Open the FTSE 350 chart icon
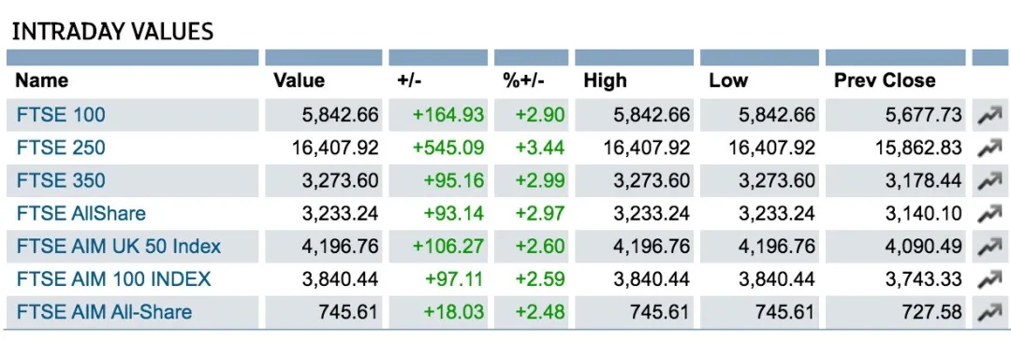 click(989, 181)
